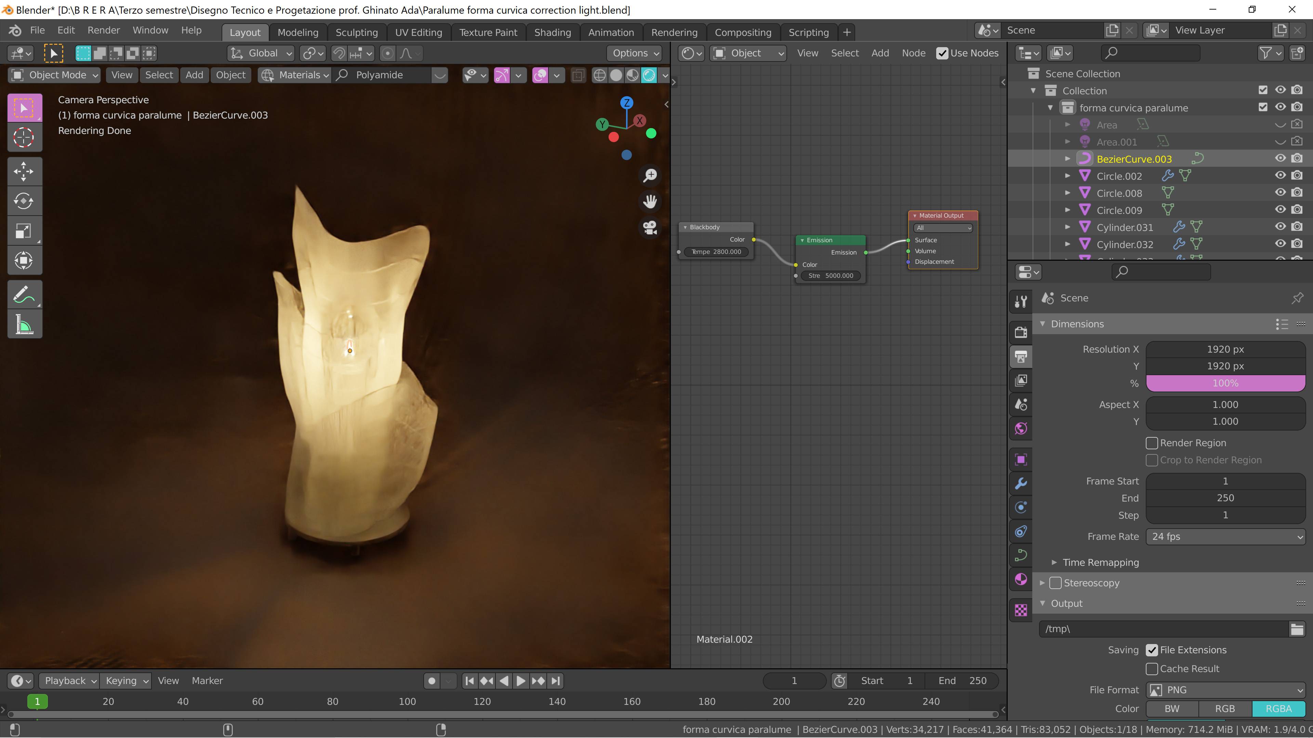Open the Global transform orientation dropdown

(x=261, y=53)
